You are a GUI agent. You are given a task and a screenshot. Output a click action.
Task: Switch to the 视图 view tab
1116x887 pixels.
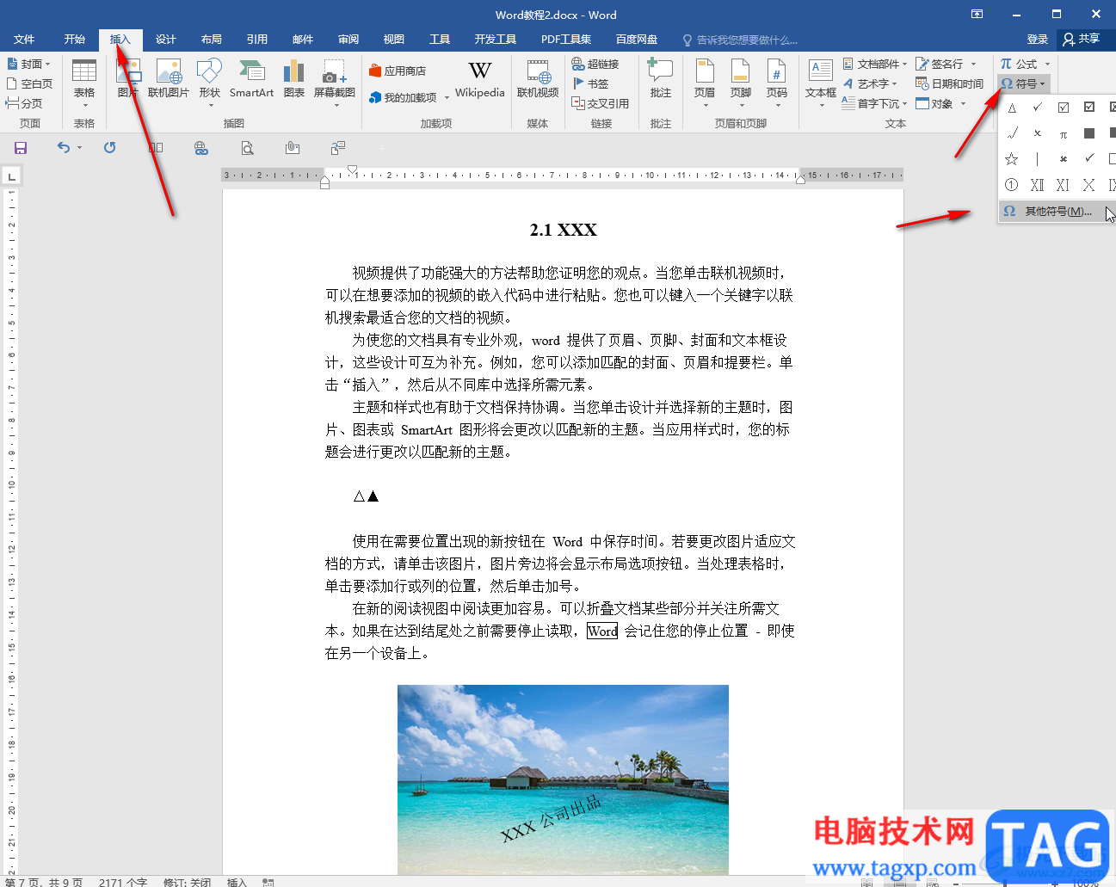point(394,39)
